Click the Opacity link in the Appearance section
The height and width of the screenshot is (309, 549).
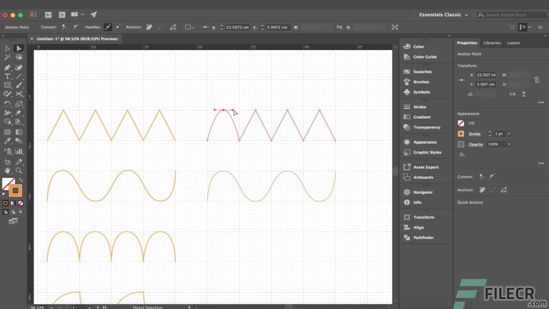click(475, 144)
